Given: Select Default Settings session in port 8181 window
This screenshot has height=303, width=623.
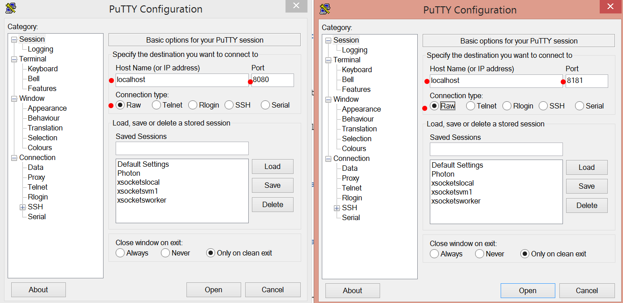Looking at the screenshot, I should coord(458,165).
